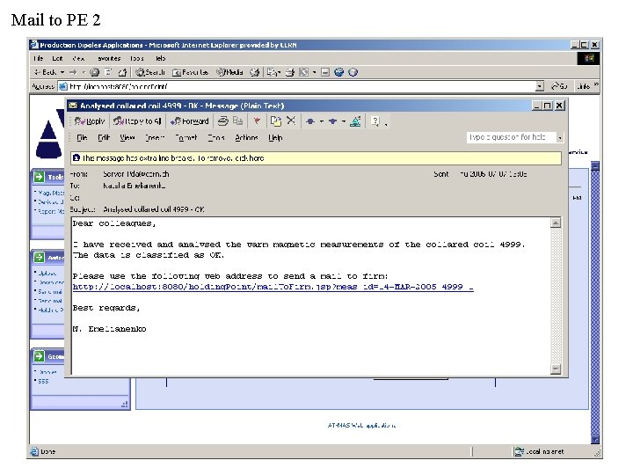633x475 pixels.
Task: Click IE History icon
Action: click(254, 72)
